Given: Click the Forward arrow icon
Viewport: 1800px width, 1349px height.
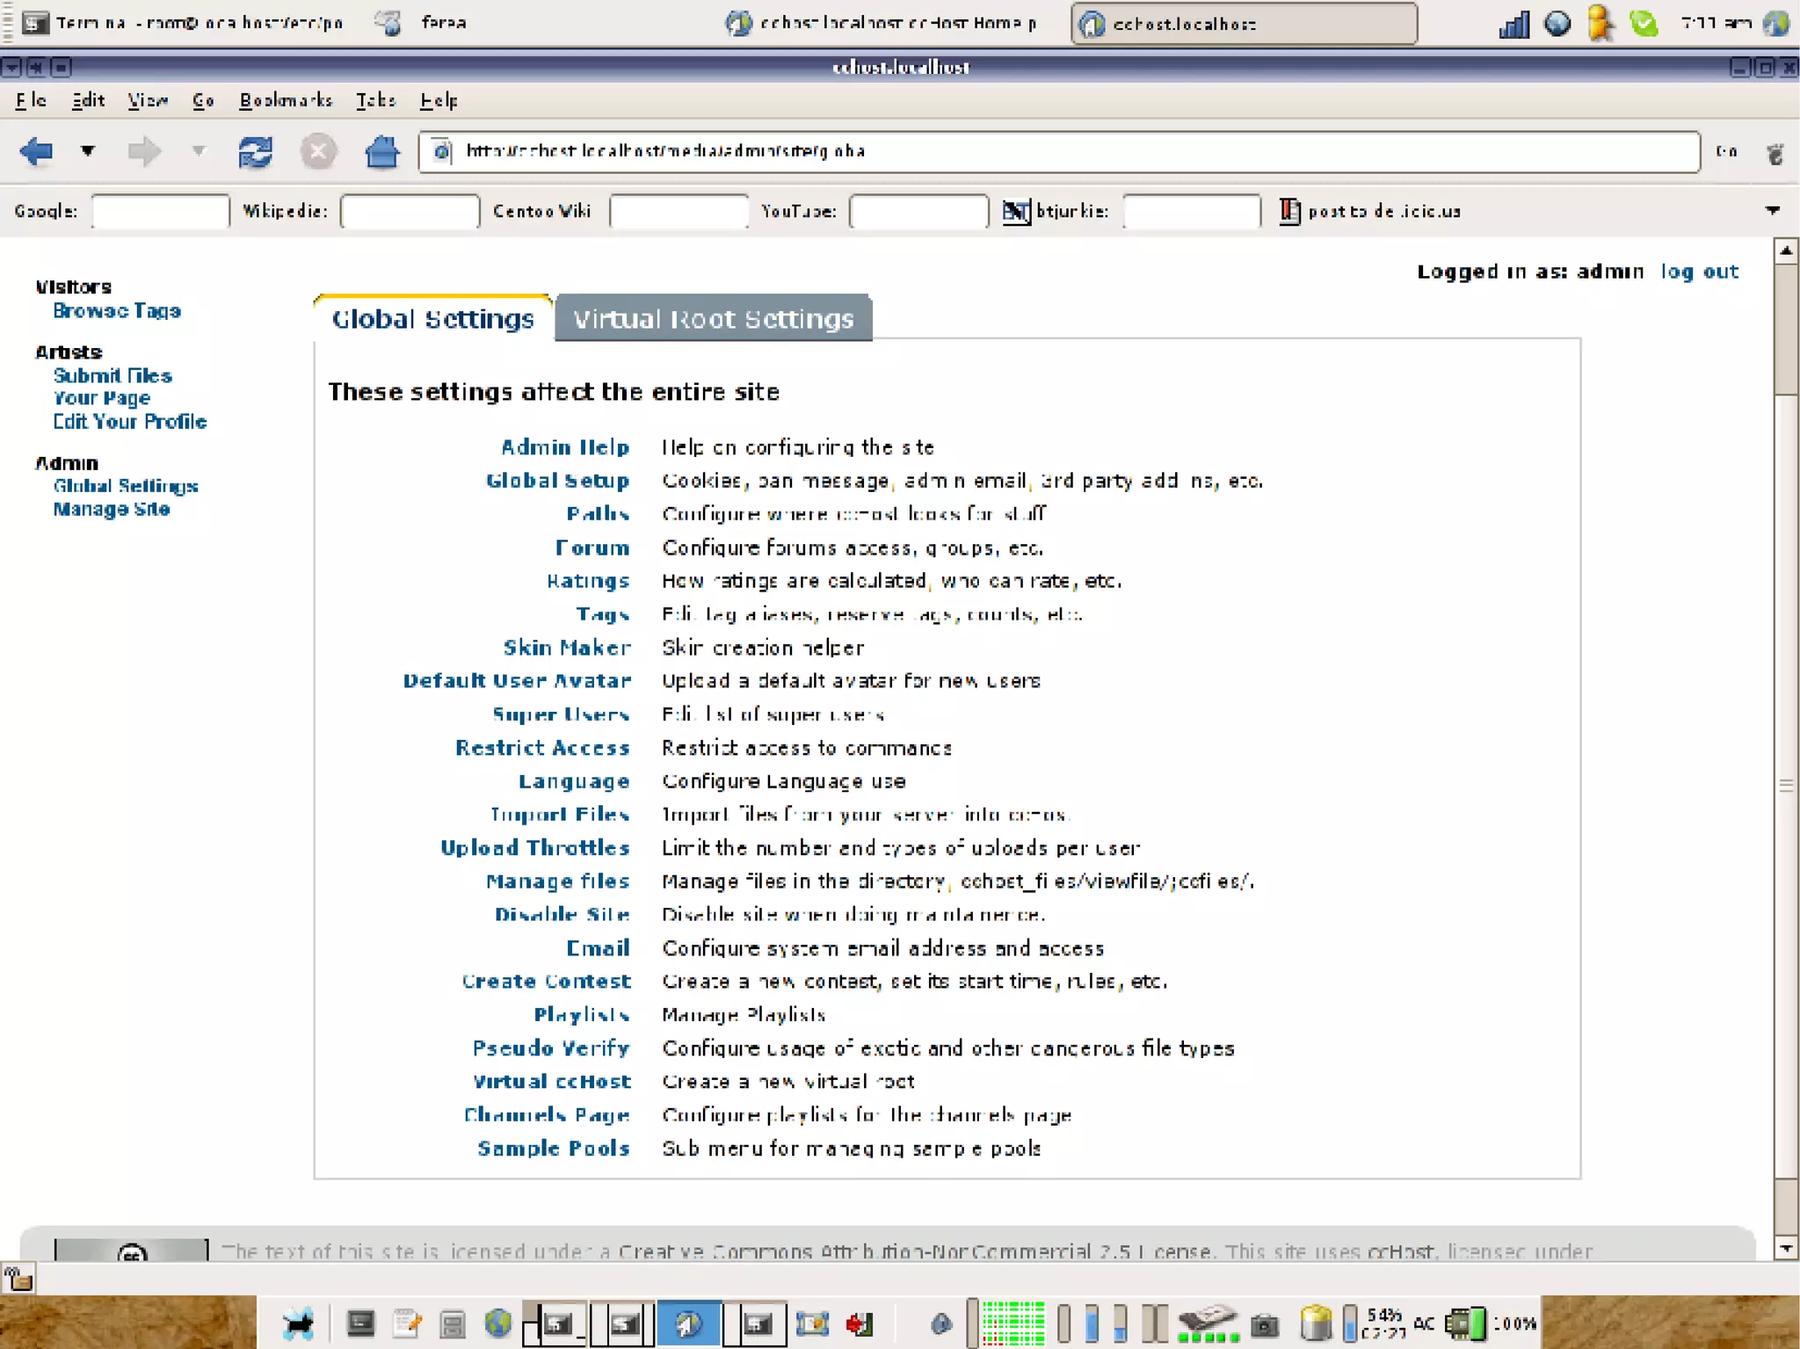Looking at the screenshot, I should 144,151.
